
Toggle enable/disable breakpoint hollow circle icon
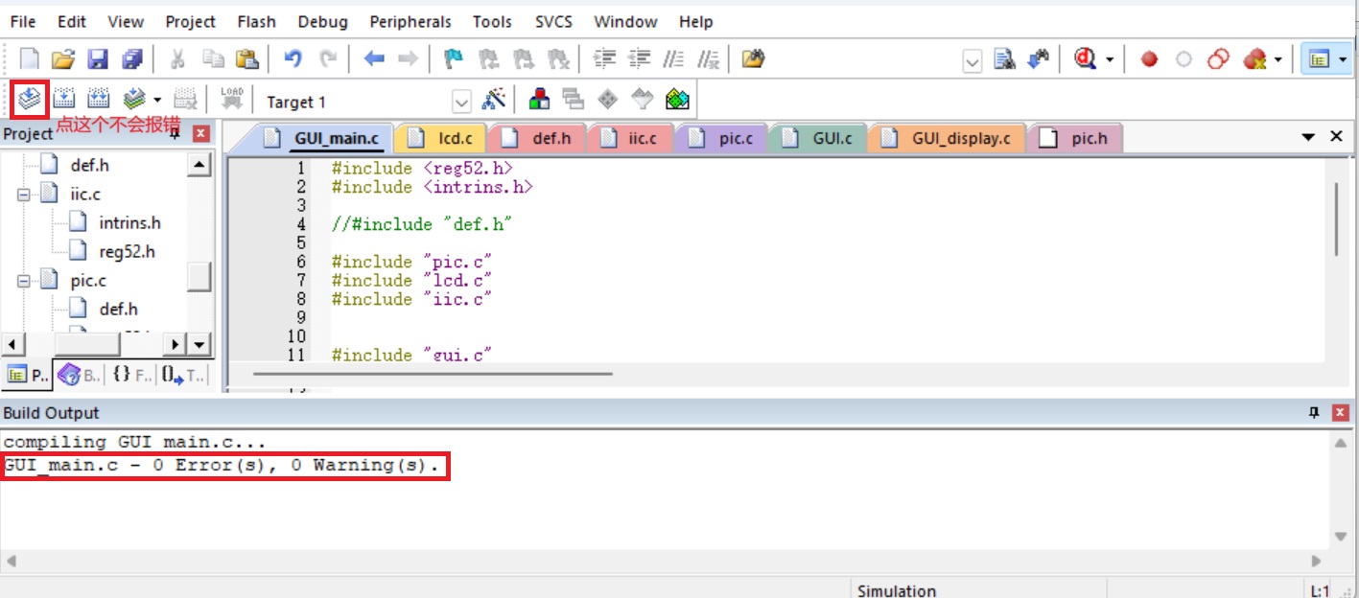(1183, 59)
